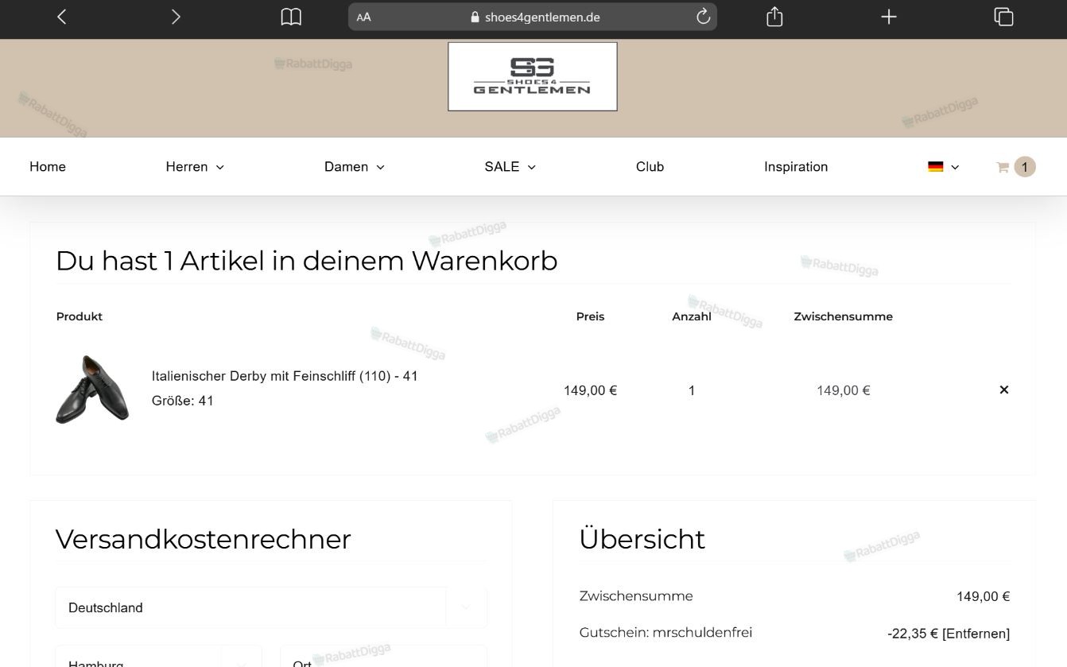Open the Deutschland country dropdown
This screenshot has height=667, width=1067.
click(x=271, y=607)
